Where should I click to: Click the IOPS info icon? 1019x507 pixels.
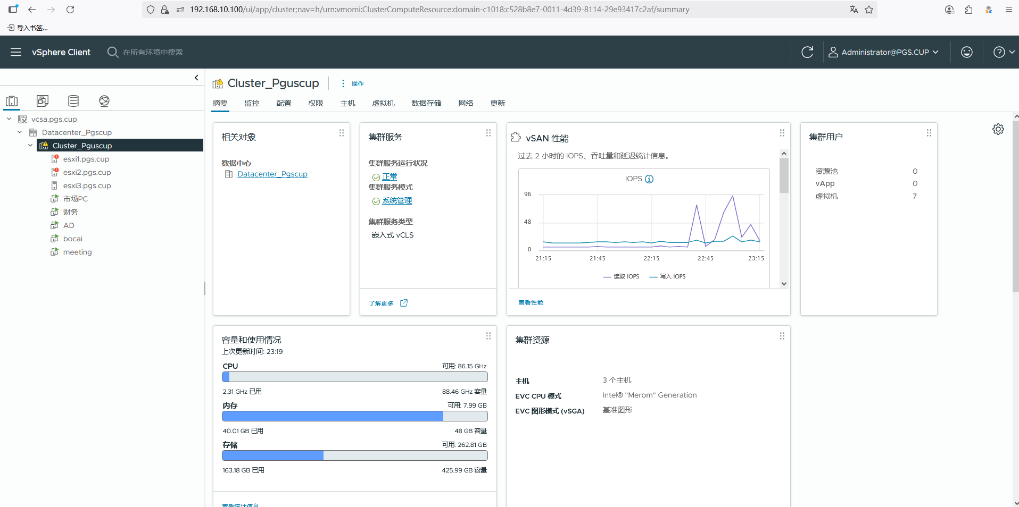point(649,179)
